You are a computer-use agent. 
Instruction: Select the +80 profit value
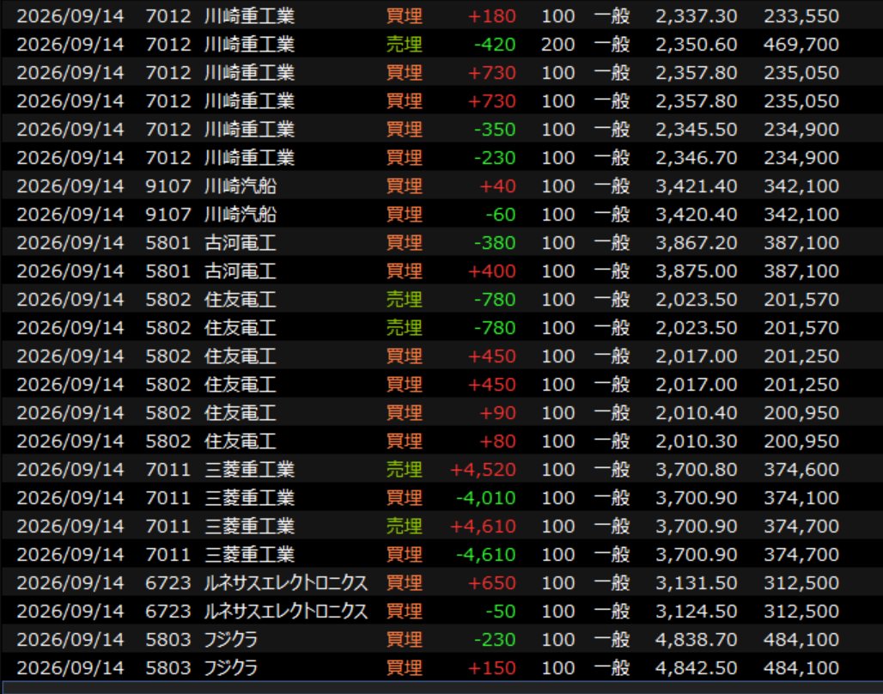tap(497, 441)
